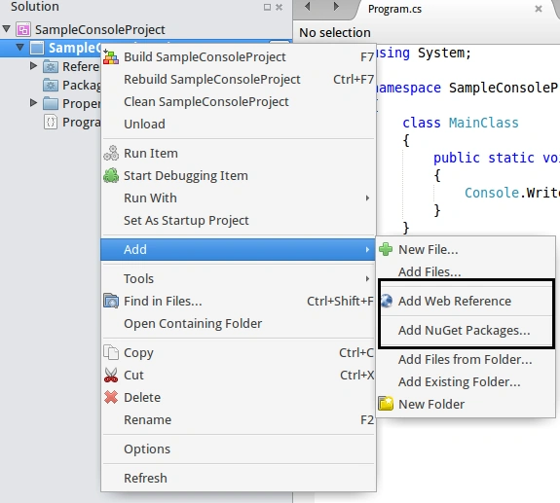Image resolution: width=560 pixels, height=503 pixels.
Task: Switch to the Program.cs tab
Action: click(x=394, y=9)
